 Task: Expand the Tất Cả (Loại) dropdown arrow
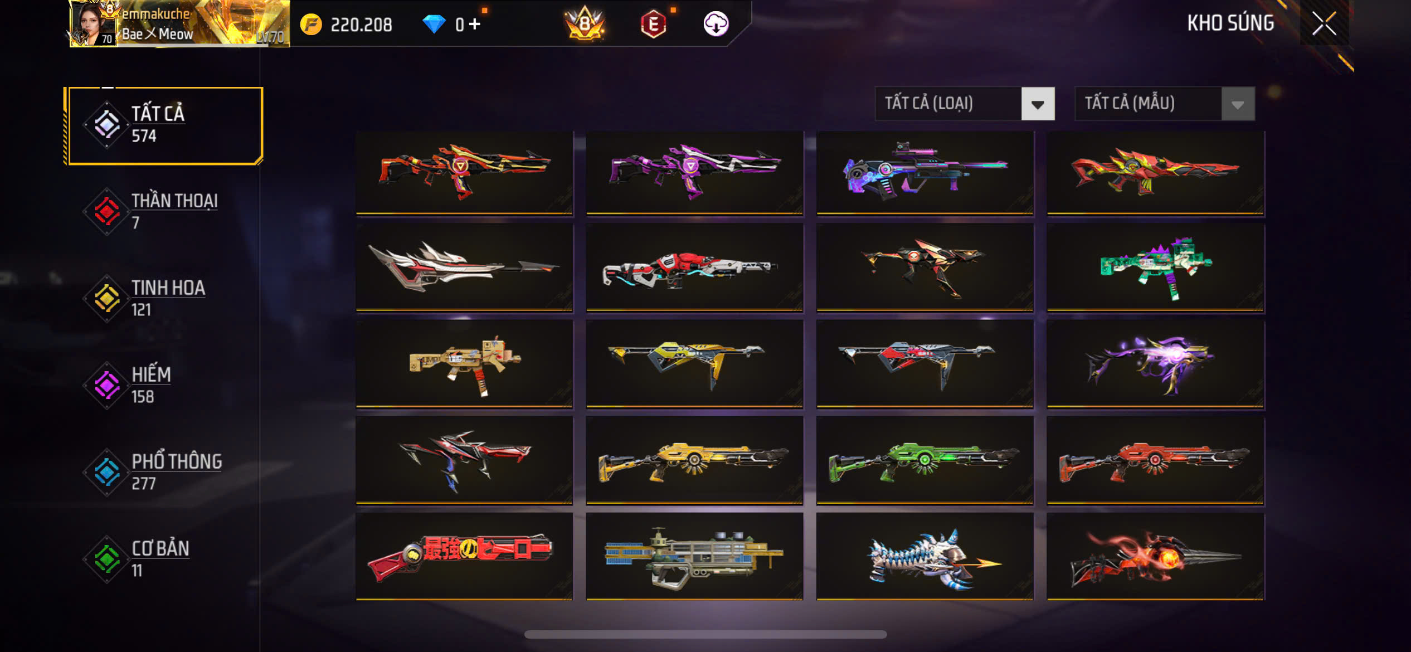[1038, 104]
